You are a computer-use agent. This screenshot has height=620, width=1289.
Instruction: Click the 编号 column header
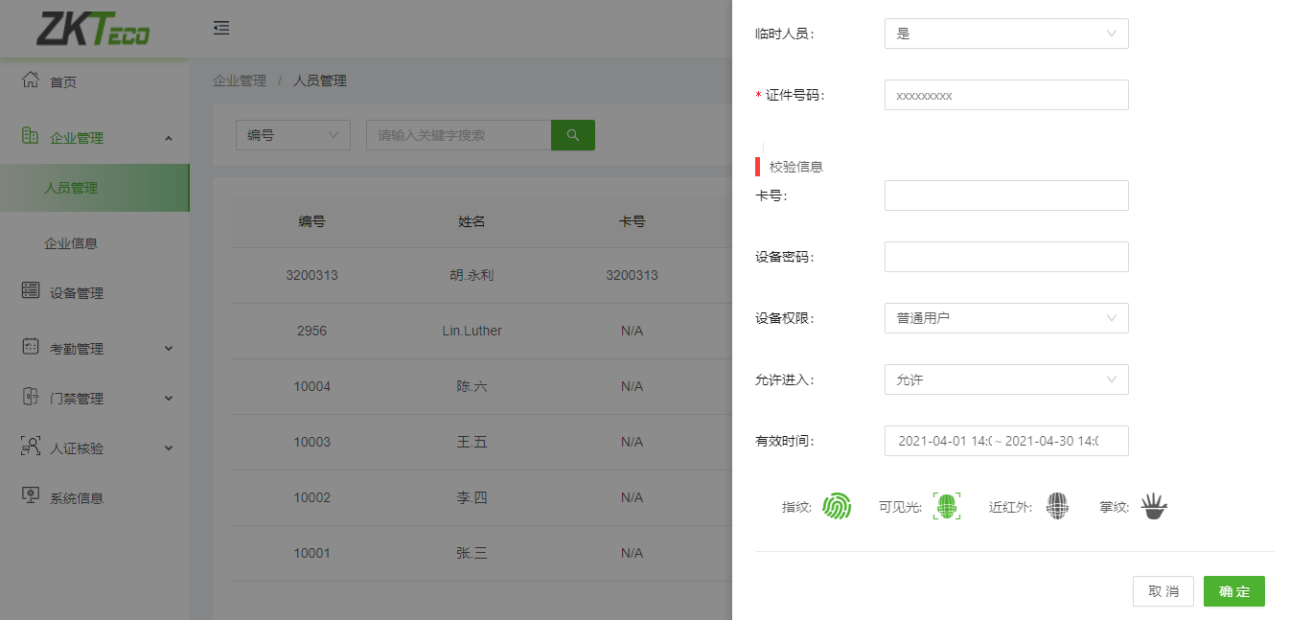[311, 221]
